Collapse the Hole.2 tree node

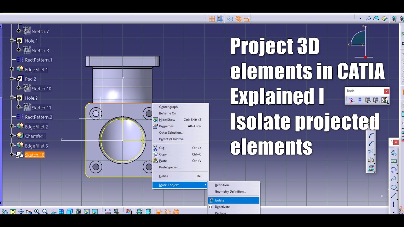pos(12,98)
